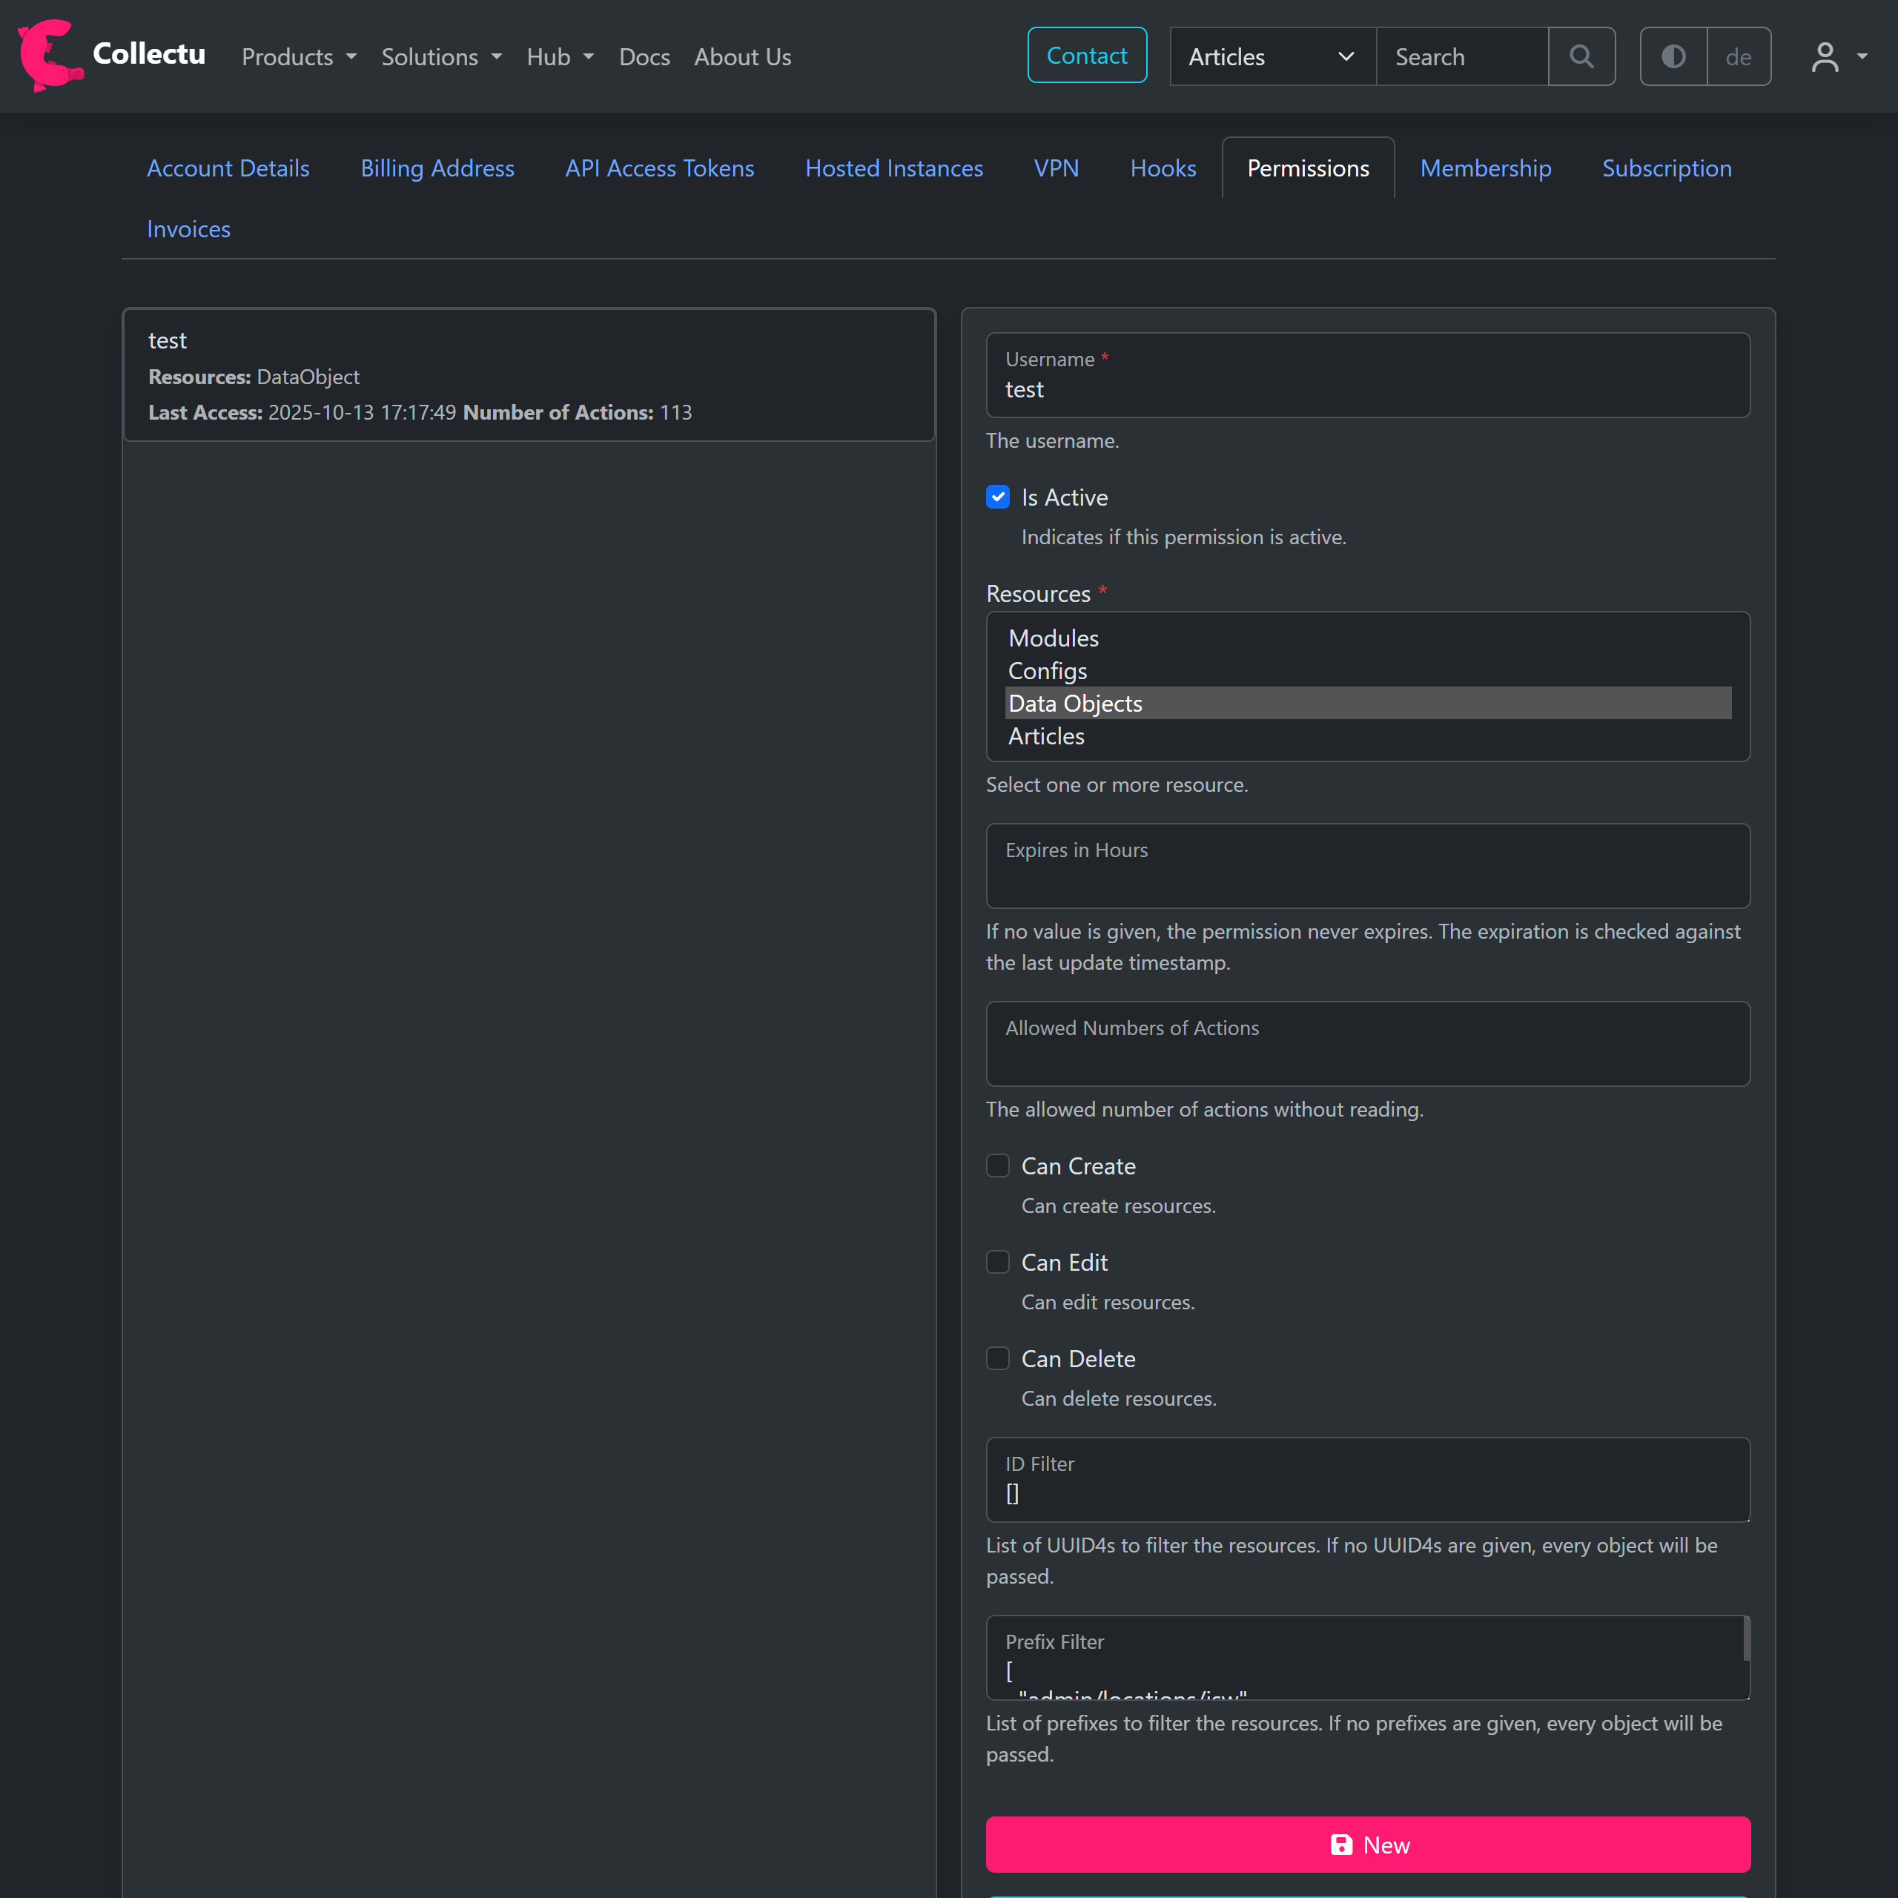The height and width of the screenshot is (1898, 1898).
Task: Switch to the API Access Tokens tab
Action: pyautogui.click(x=659, y=168)
